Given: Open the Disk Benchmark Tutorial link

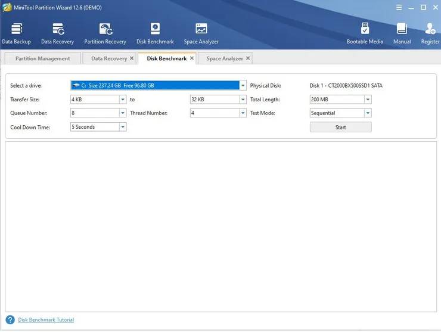Looking at the screenshot, I should point(46,320).
